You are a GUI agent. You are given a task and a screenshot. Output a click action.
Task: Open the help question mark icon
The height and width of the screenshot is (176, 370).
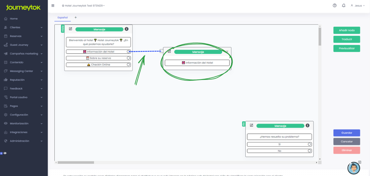335,5
